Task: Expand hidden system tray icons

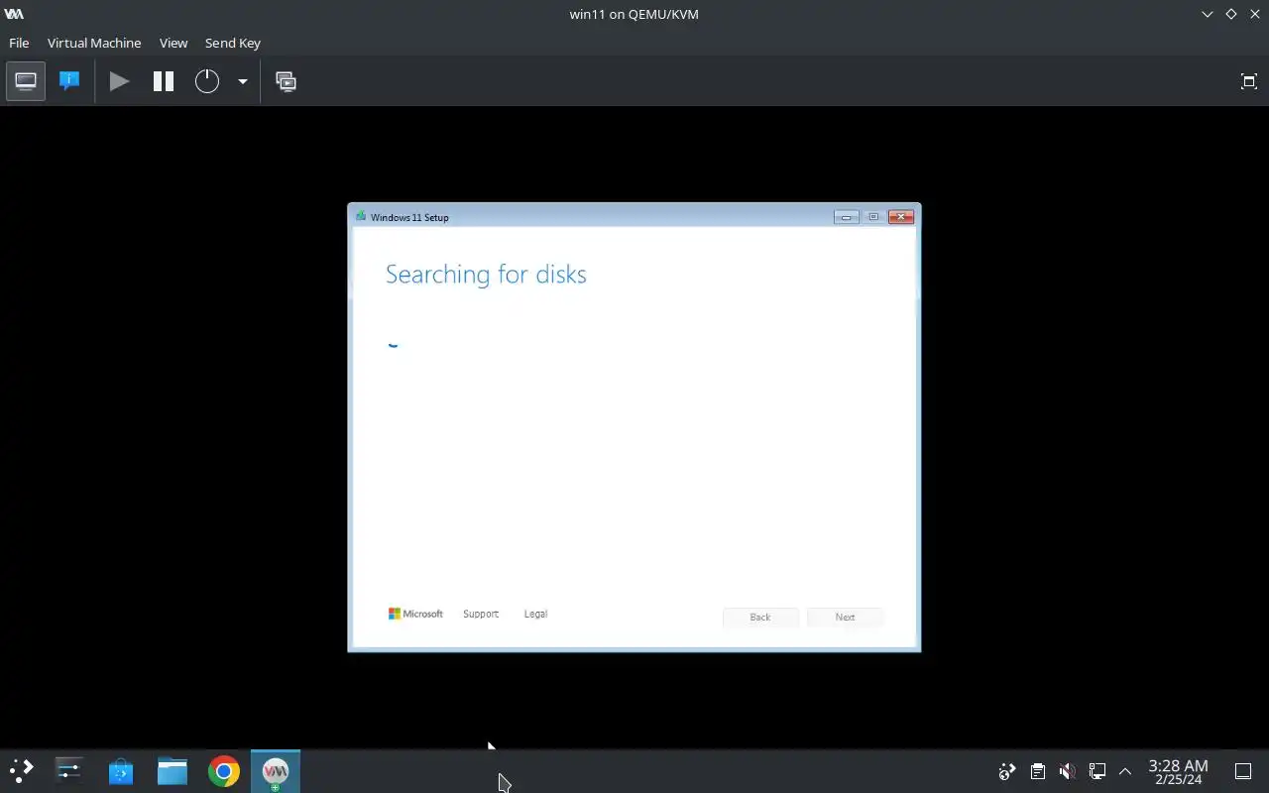Action: 1125,771
